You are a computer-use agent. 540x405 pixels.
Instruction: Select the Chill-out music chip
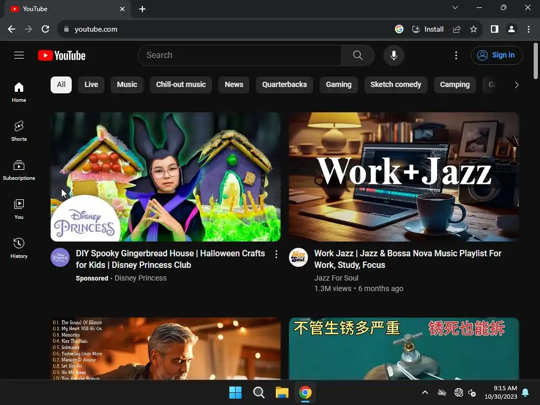(x=181, y=85)
